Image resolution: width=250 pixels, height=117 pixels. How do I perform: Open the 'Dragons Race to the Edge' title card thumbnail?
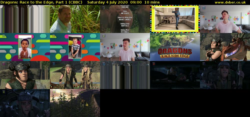[x=175, y=47]
